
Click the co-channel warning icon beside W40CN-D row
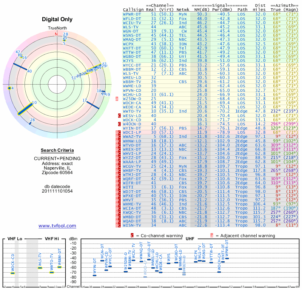[x=119, y=124]
